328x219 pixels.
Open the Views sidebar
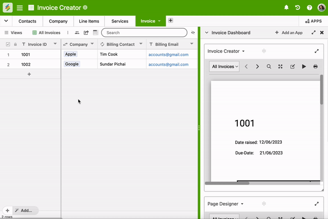coord(14,33)
